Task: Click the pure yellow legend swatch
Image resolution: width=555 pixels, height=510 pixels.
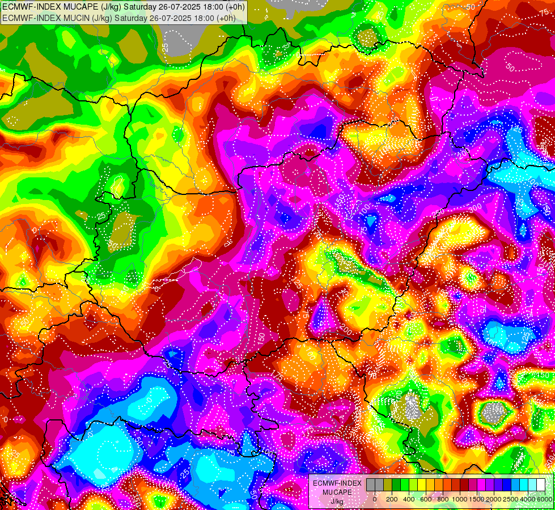Action: click(422, 484)
